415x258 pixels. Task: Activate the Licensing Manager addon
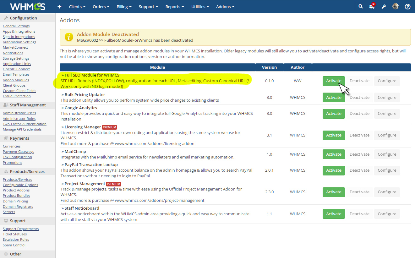[x=334, y=135]
